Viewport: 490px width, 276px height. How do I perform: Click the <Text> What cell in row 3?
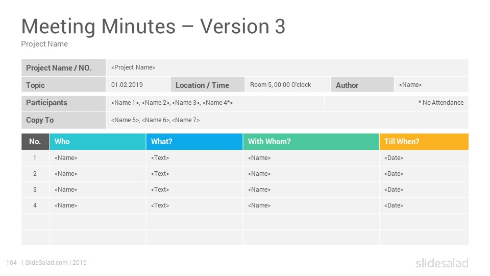pos(194,190)
